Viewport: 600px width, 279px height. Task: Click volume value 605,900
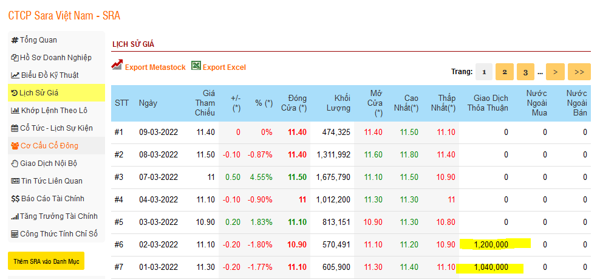pos(336,267)
